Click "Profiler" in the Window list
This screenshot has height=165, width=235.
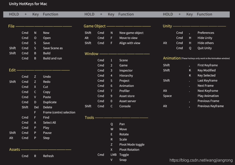pos(125,91)
